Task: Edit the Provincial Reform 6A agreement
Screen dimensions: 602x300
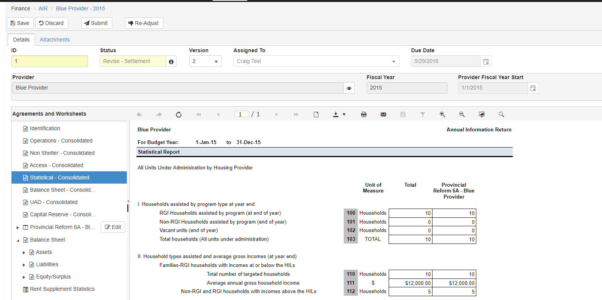Action: (x=113, y=227)
